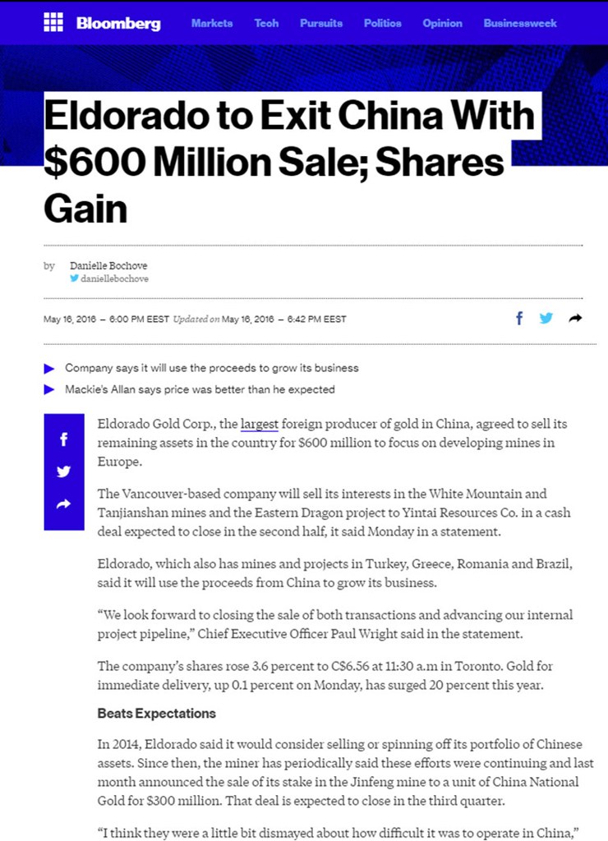Image resolution: width=608 pixels, height=841 pixels.
Task: Open the Bloomberg grid menu icon
Action: click(53, 23)
